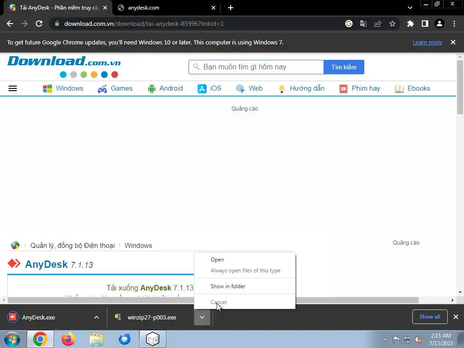Image resolution: width=464 pixels, height=348 pixels.
Task: Click Show all downloads
Action: pyautogui.click(x=430, y=317)
